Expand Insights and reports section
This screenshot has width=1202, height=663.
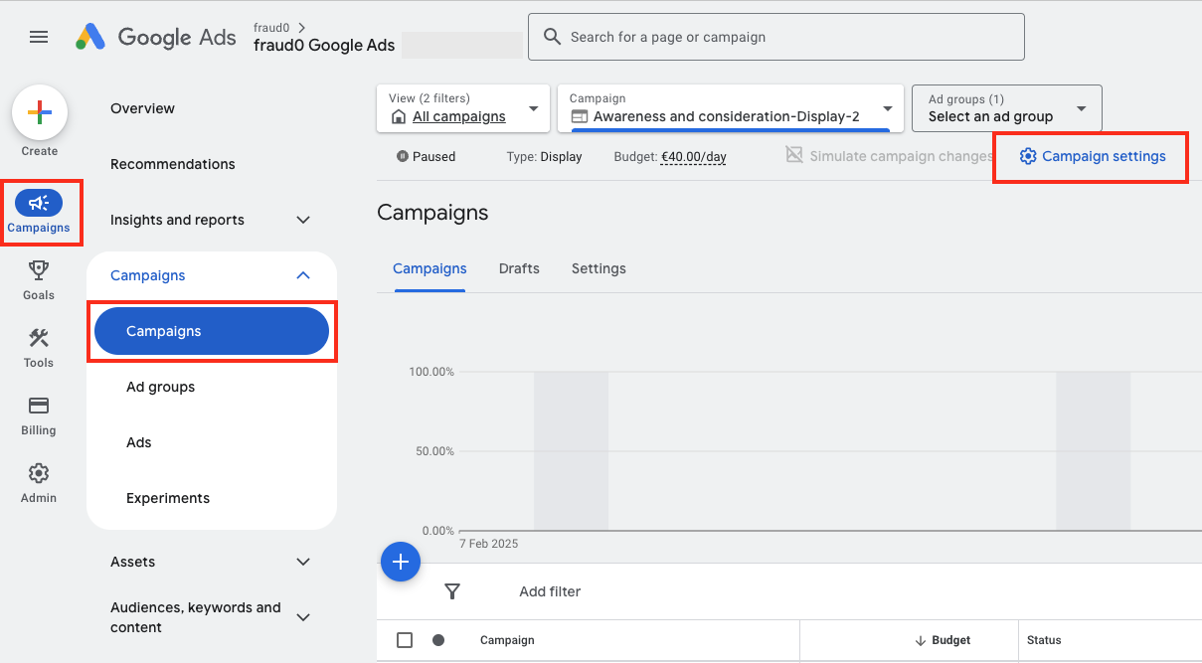pos(303,220)
